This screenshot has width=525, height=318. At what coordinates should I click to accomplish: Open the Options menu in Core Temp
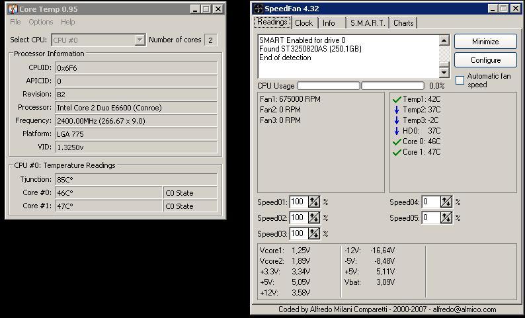40,22
